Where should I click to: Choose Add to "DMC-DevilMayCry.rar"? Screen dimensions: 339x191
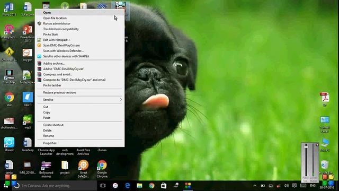click(79, 69)
